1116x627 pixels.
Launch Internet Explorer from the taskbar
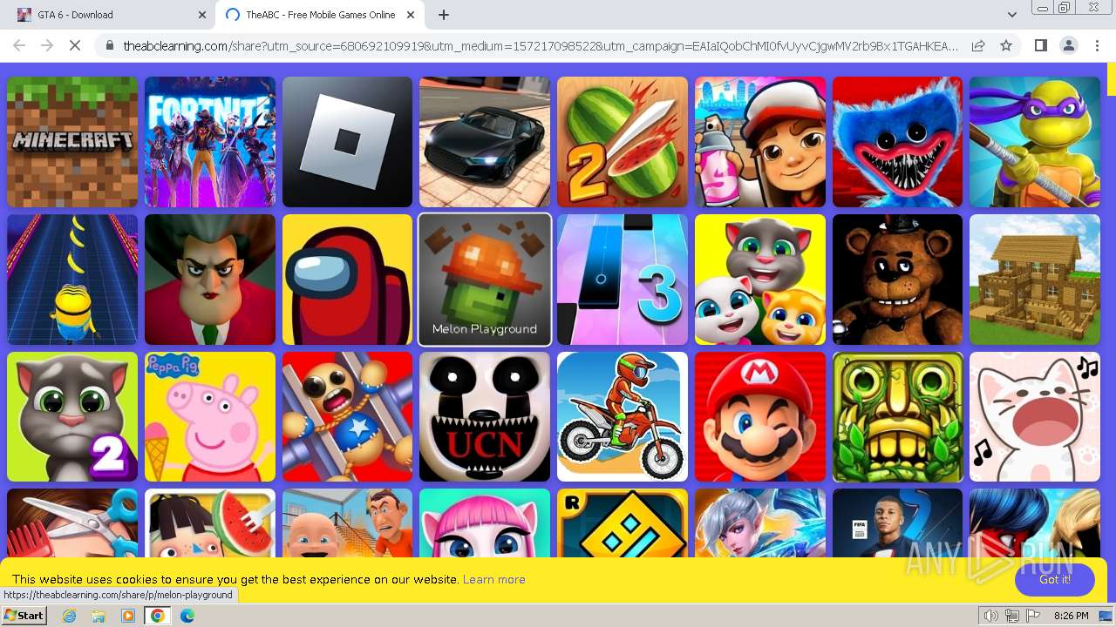coord(70,616)
